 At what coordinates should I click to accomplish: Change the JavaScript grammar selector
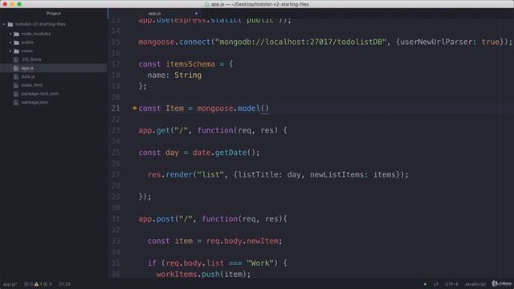tap(475, 284)
